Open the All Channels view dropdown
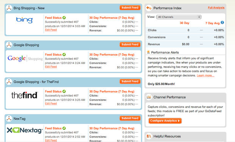This screenshot has width=235, height=142. pyautogui.click(x=179, y=17)
